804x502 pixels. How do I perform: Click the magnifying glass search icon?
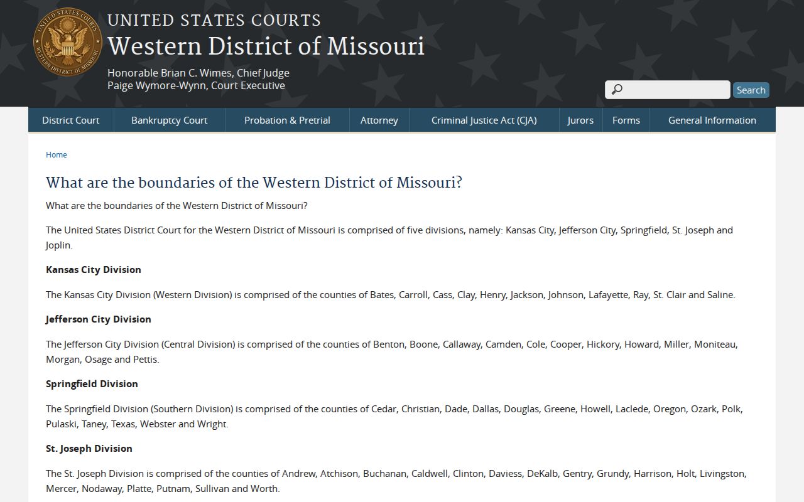click(x=617, y=90)
